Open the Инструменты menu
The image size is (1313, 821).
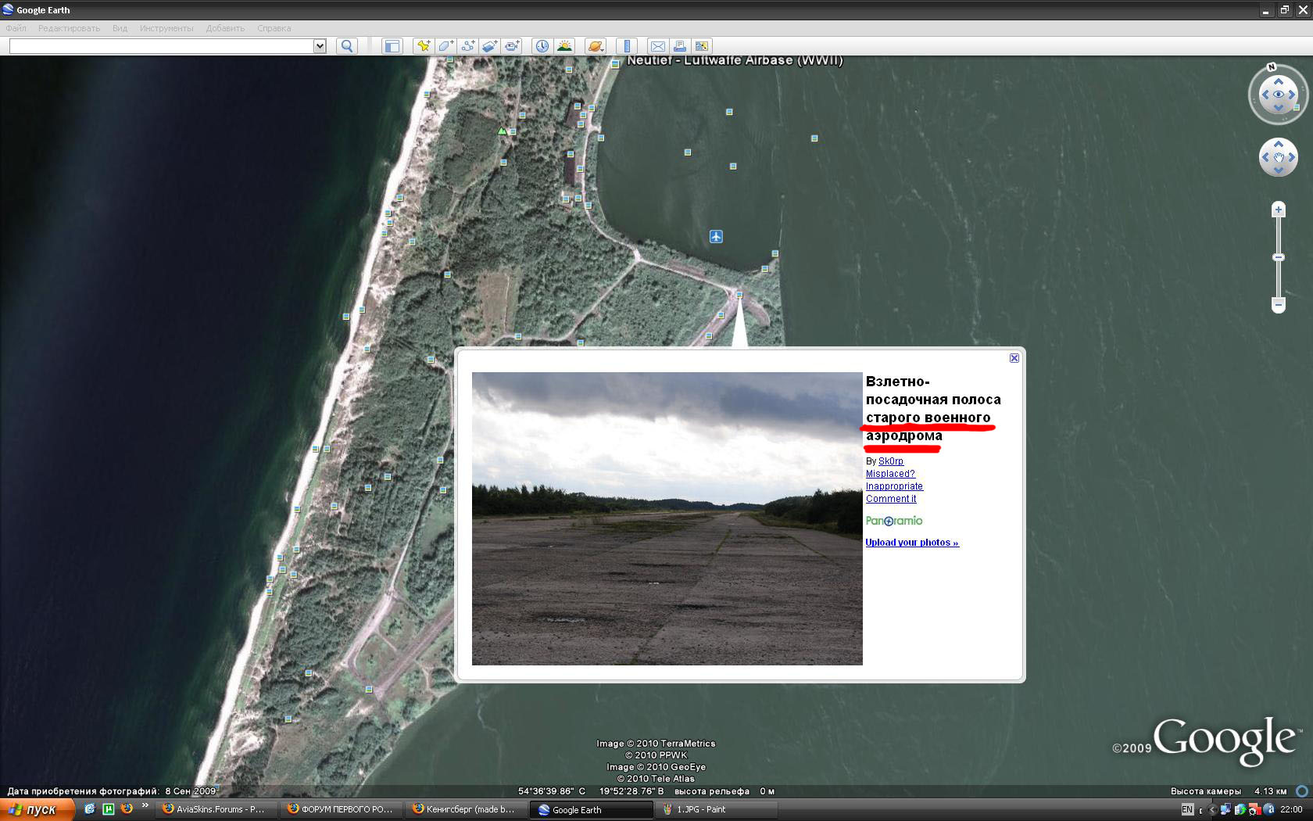point(166,28)
